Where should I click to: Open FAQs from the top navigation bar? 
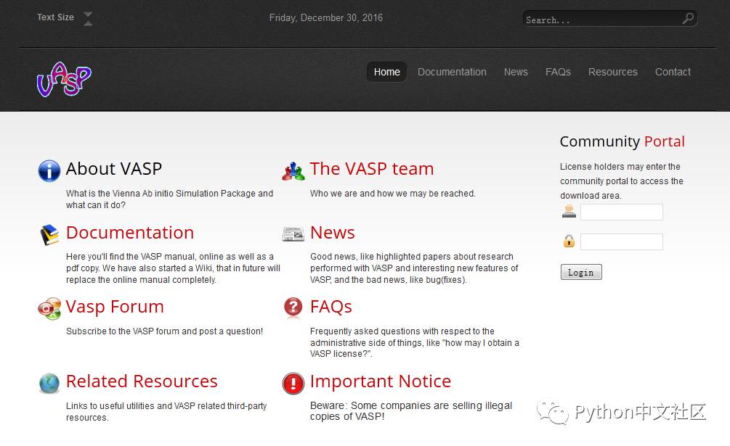[x=558, y=72]
